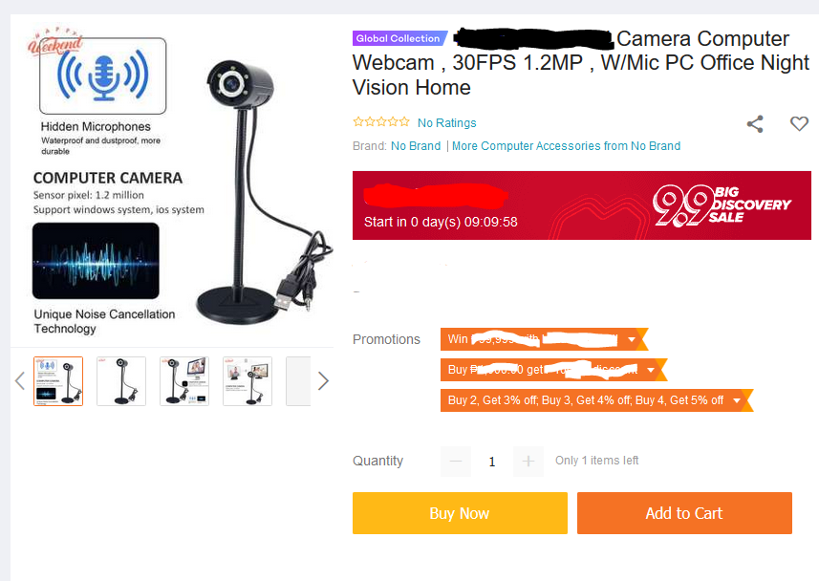The height and width of the screenshot is (581, 819).
Task: Click the Add to Cart button
Action: pos(684,513)
